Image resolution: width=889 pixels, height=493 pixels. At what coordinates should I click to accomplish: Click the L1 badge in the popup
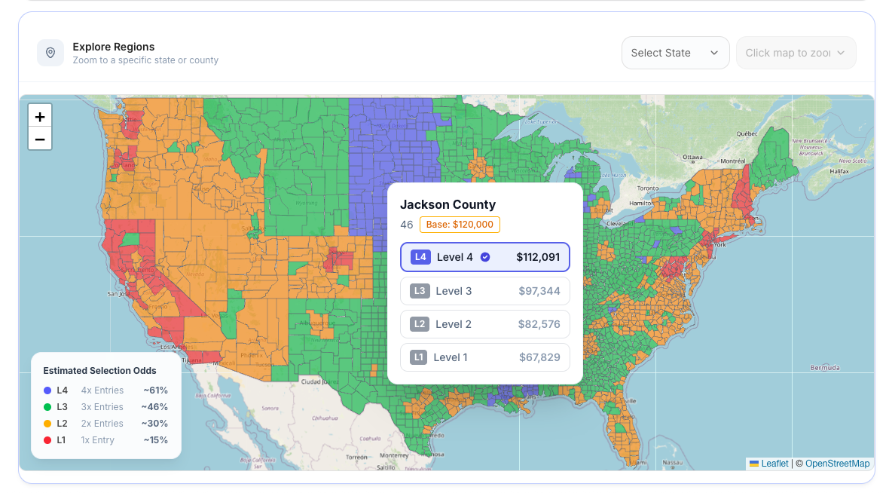click(x=418, y=357)
